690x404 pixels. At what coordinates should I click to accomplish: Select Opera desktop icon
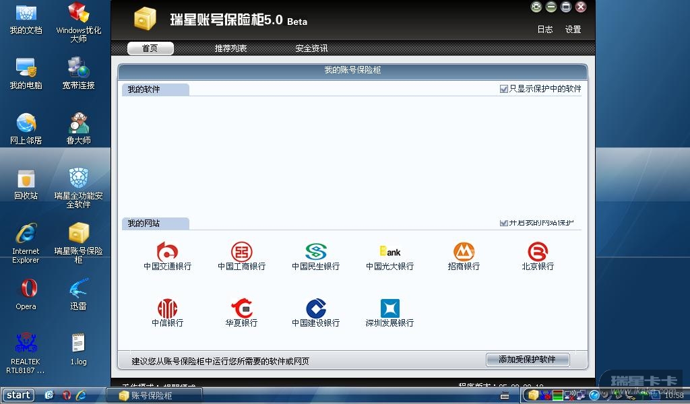pos(26,294)
